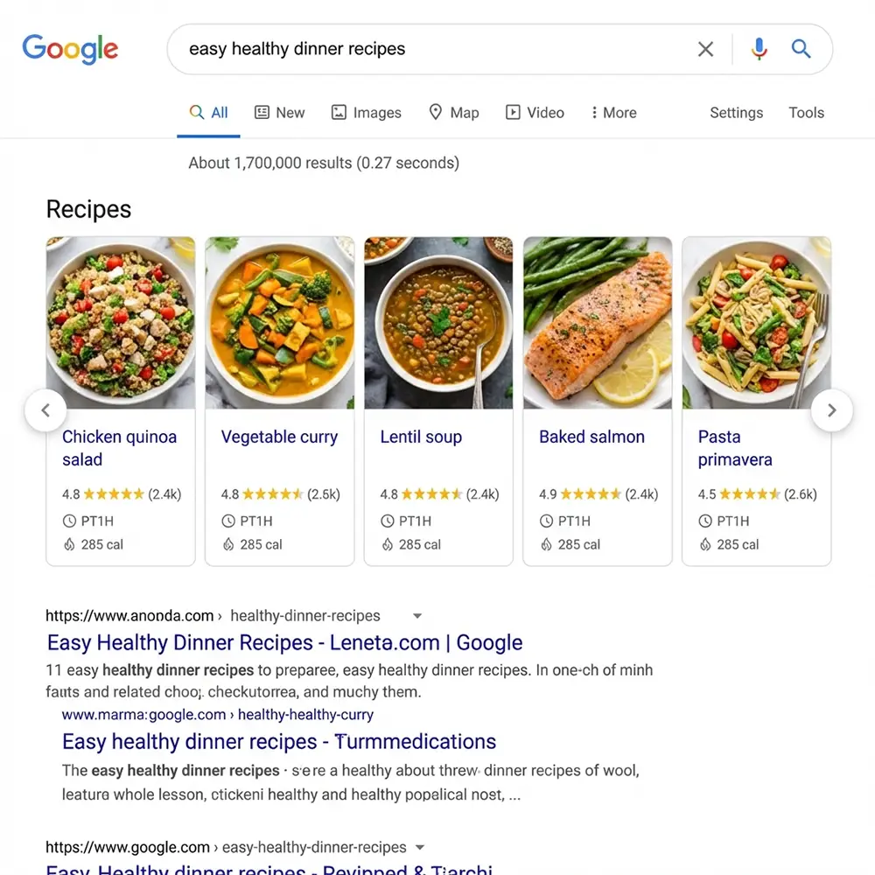This screenshot has height=875, width=875.
Task: Click the microphone icon for voice search
Action: click(x=759, y=49)
